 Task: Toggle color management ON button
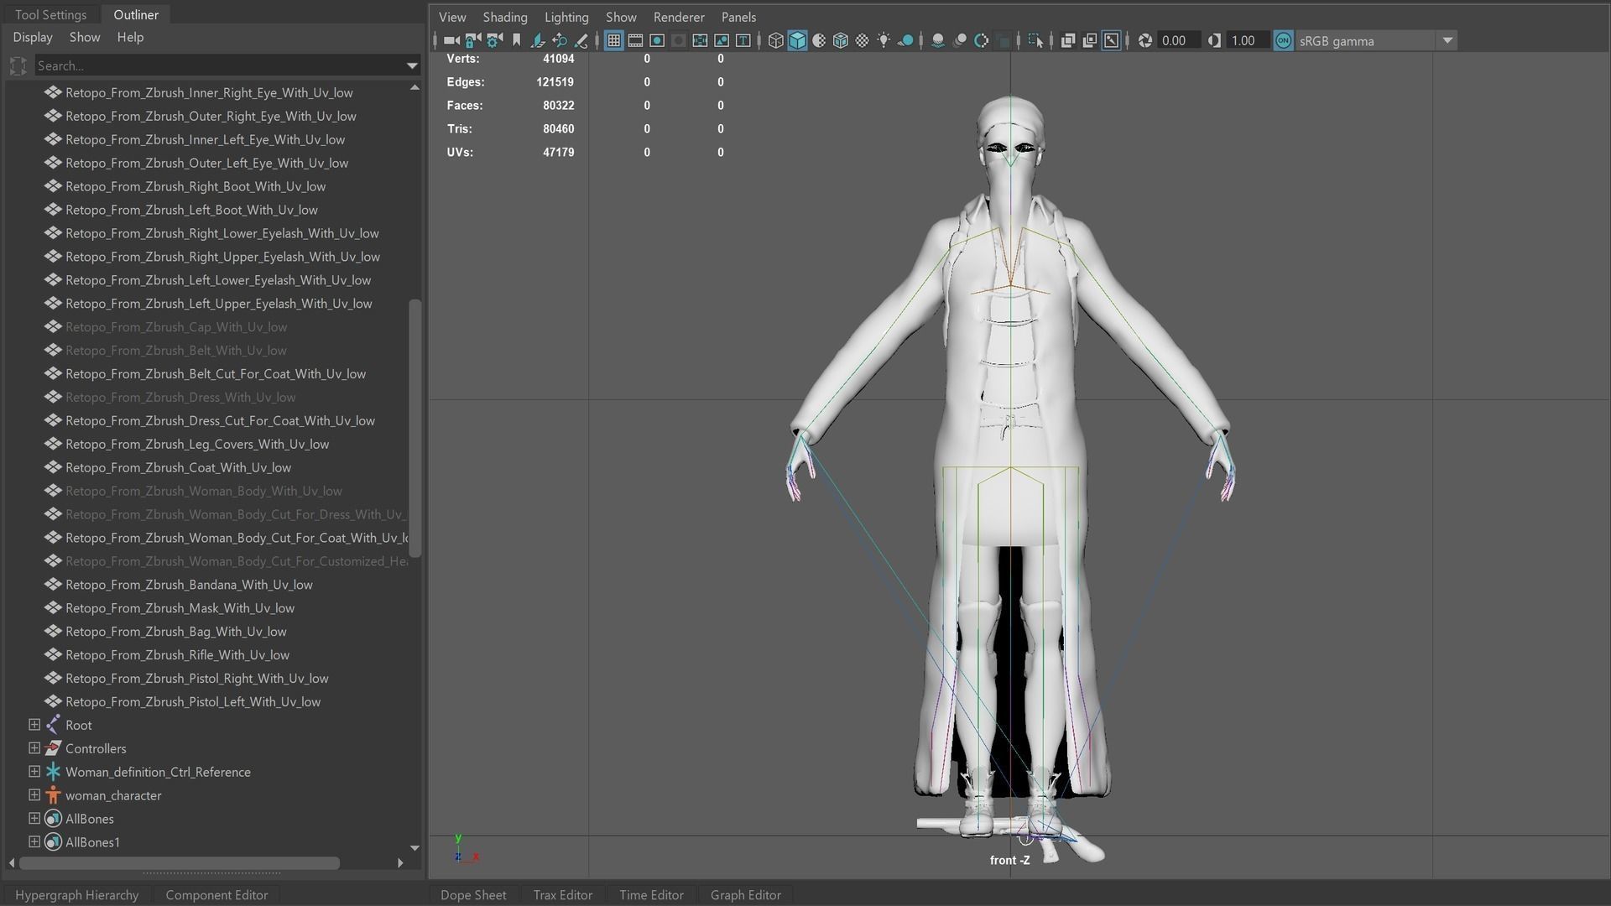click(x=1283, y=40)
